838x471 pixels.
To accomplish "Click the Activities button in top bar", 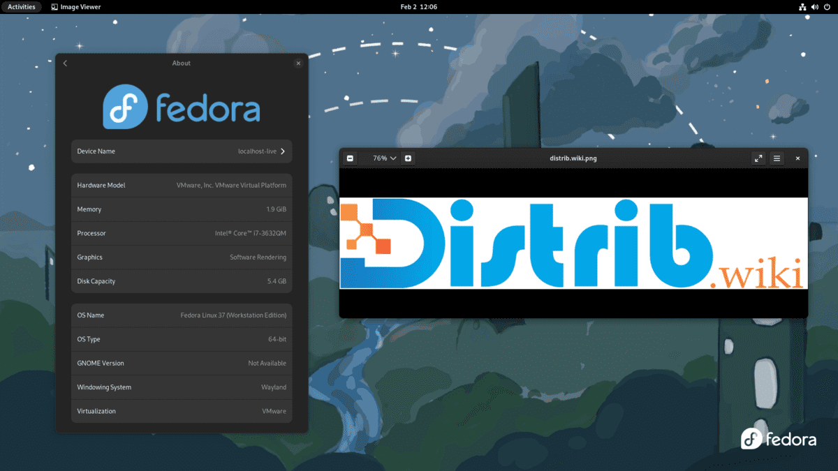I will 22,7.
